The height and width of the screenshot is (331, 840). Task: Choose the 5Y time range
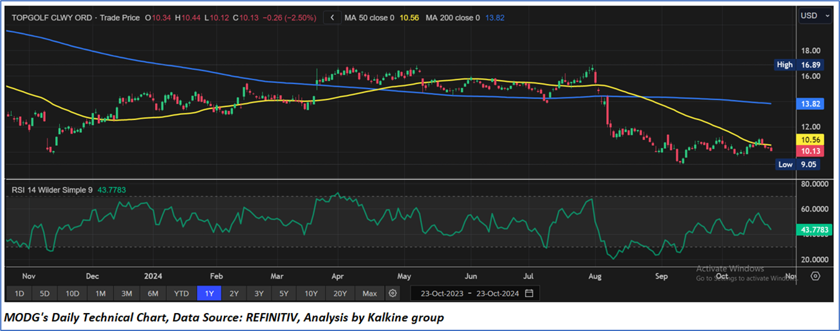(x=284, y=293)
